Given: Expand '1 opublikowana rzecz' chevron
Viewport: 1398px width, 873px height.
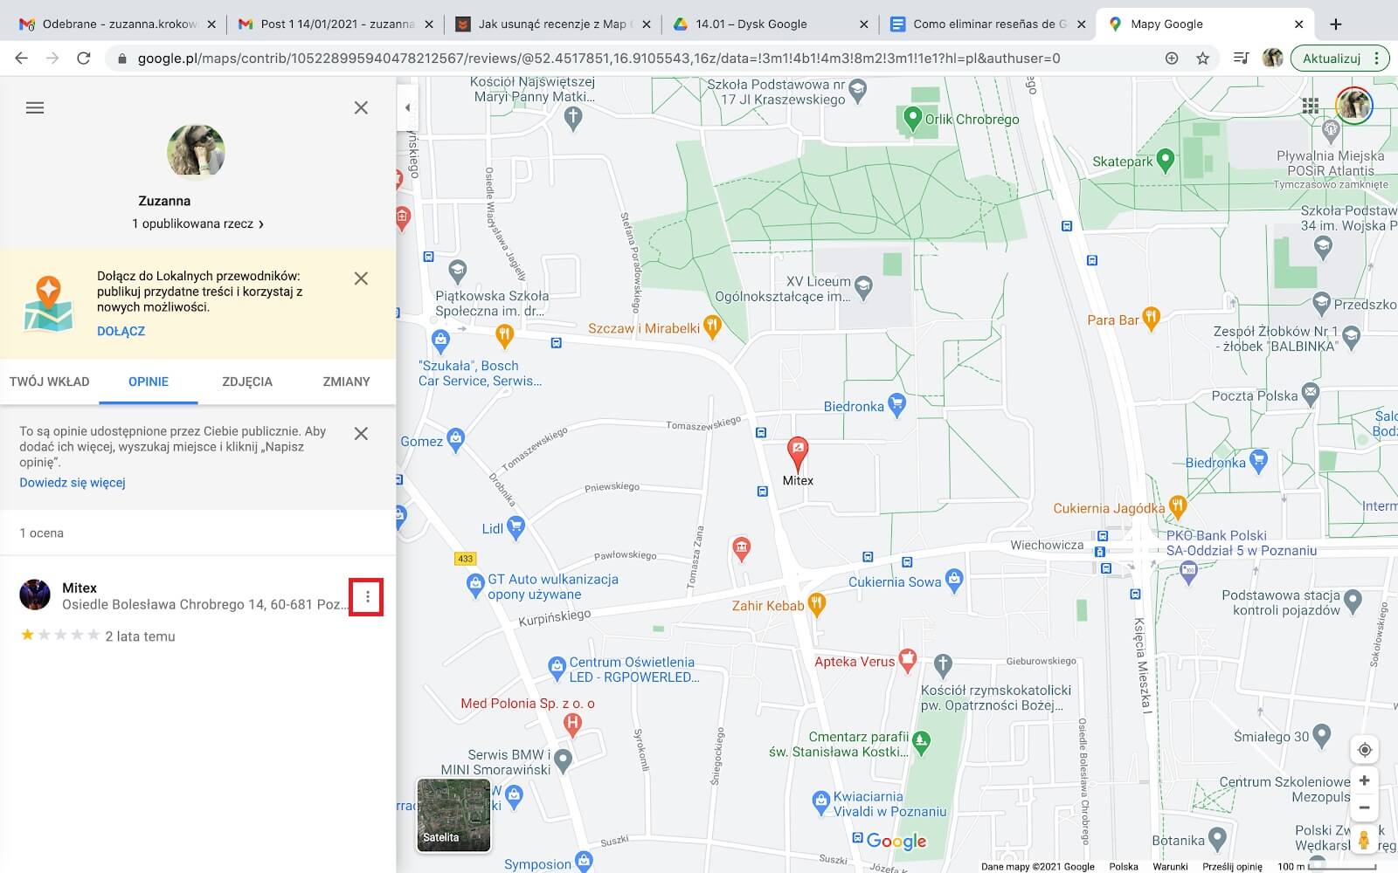Looking at the screenshot, I should click(x=261, y=224).
